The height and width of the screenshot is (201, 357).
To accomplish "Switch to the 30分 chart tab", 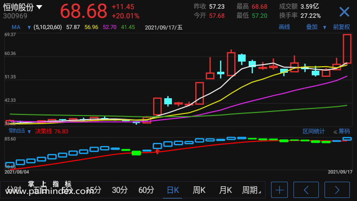I will 120,190.
